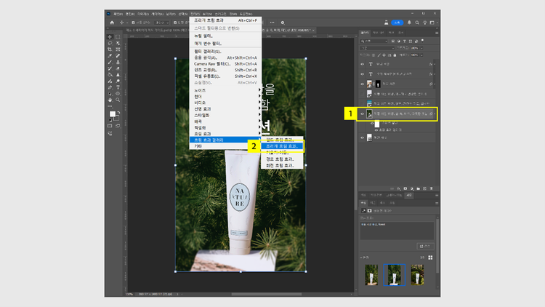Select Spin Blur in the Blur Gallery submenu
Screen dimensions: 545x307
pyautogui.click(x=282, y=166)
